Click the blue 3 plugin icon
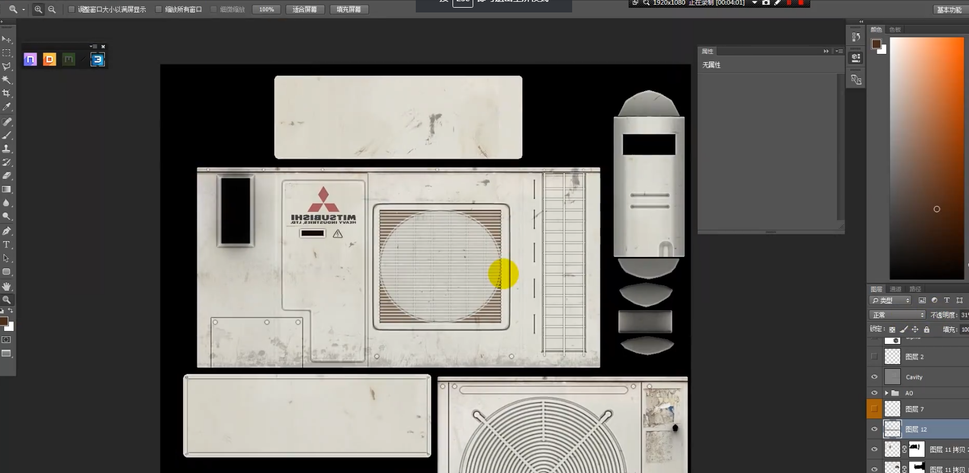969x473 pixels. pos(98,59)
